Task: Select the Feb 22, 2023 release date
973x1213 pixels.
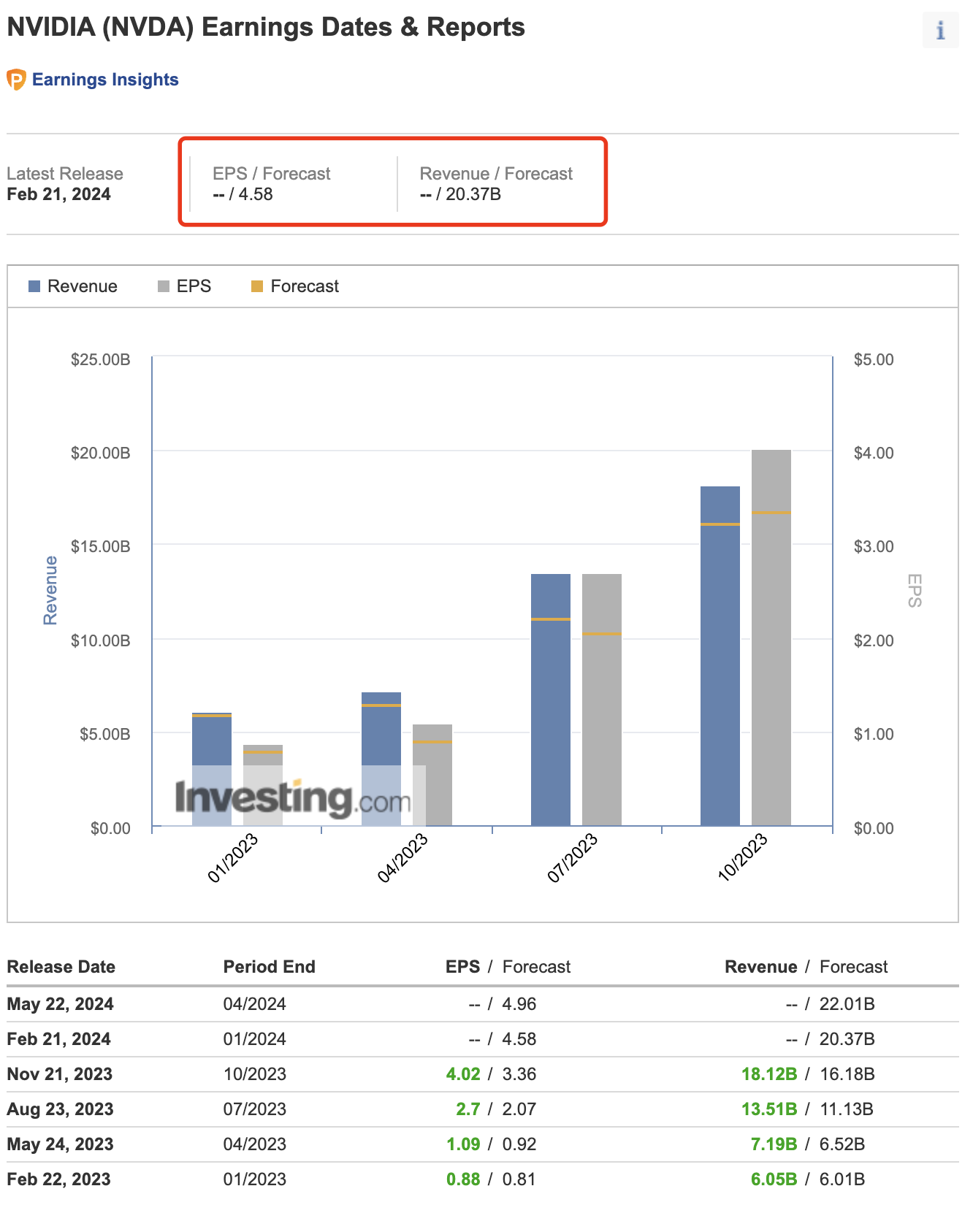Action: coord(59,1179)
